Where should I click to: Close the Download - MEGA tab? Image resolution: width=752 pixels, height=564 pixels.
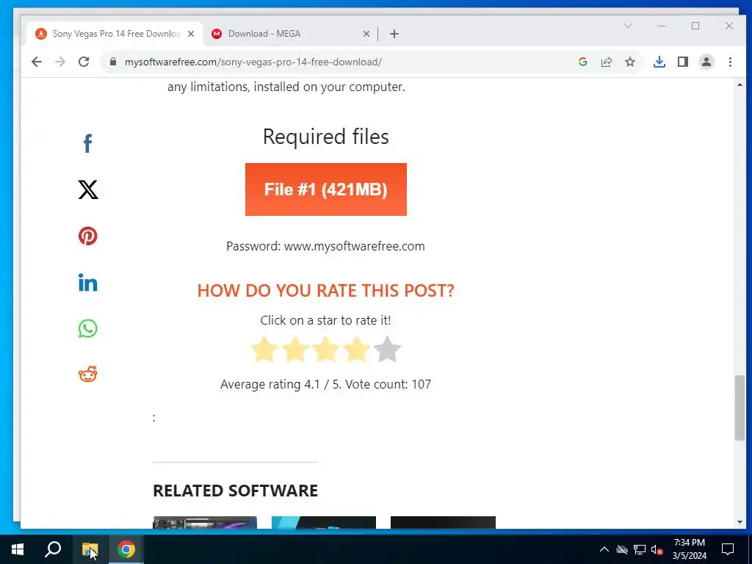pyautogui.click(x=366, y=34)
